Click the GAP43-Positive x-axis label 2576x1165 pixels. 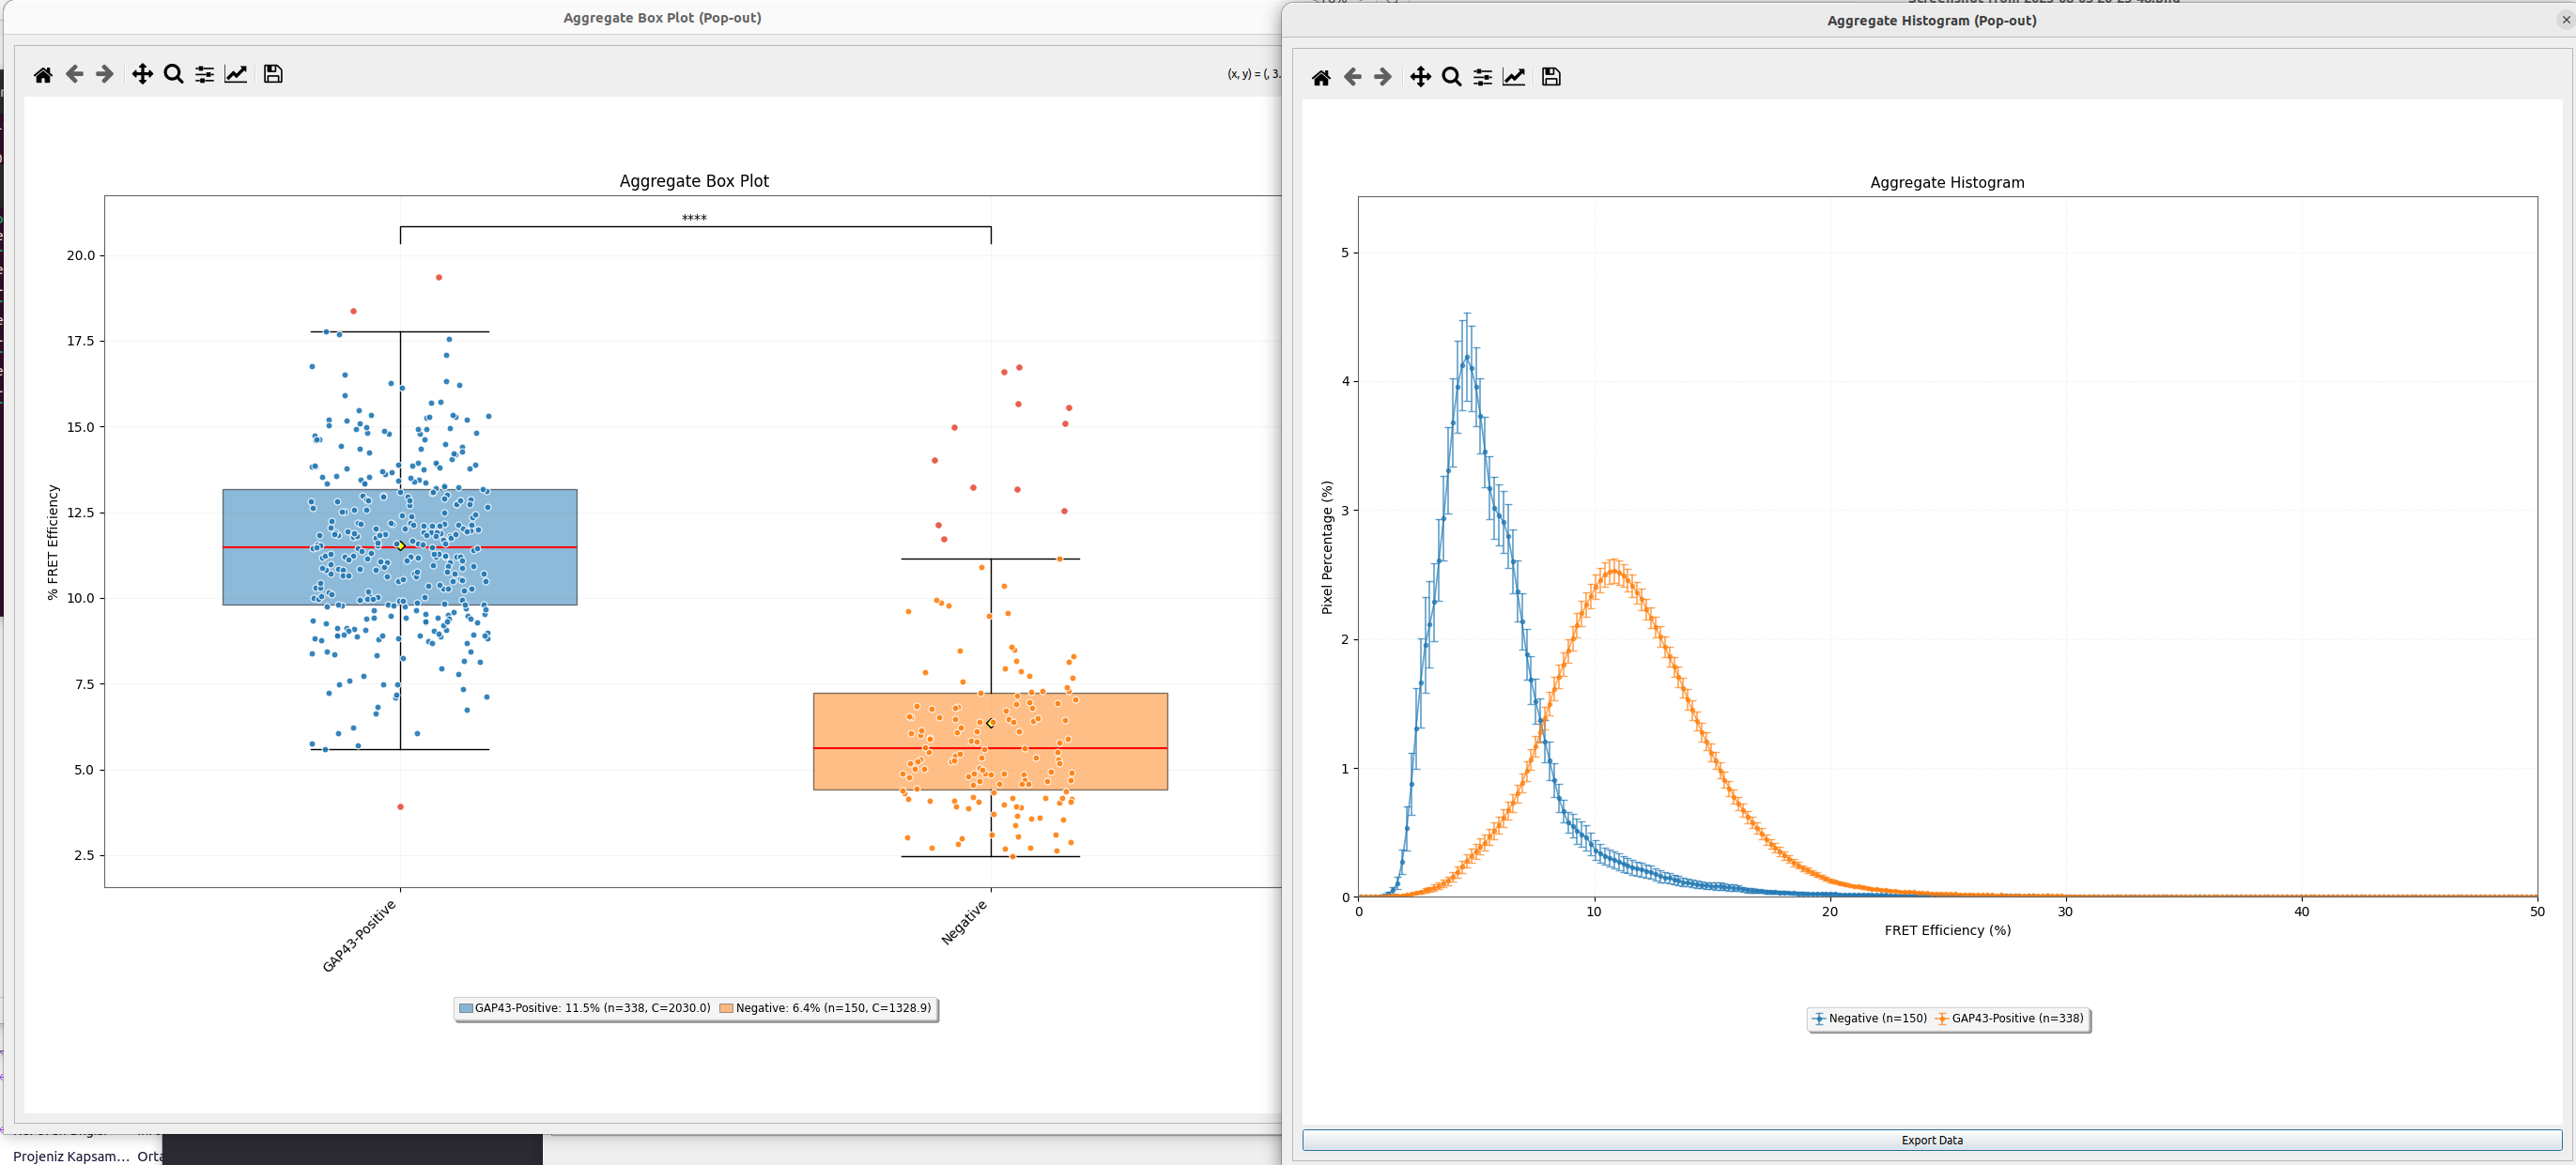coord(359,936)
